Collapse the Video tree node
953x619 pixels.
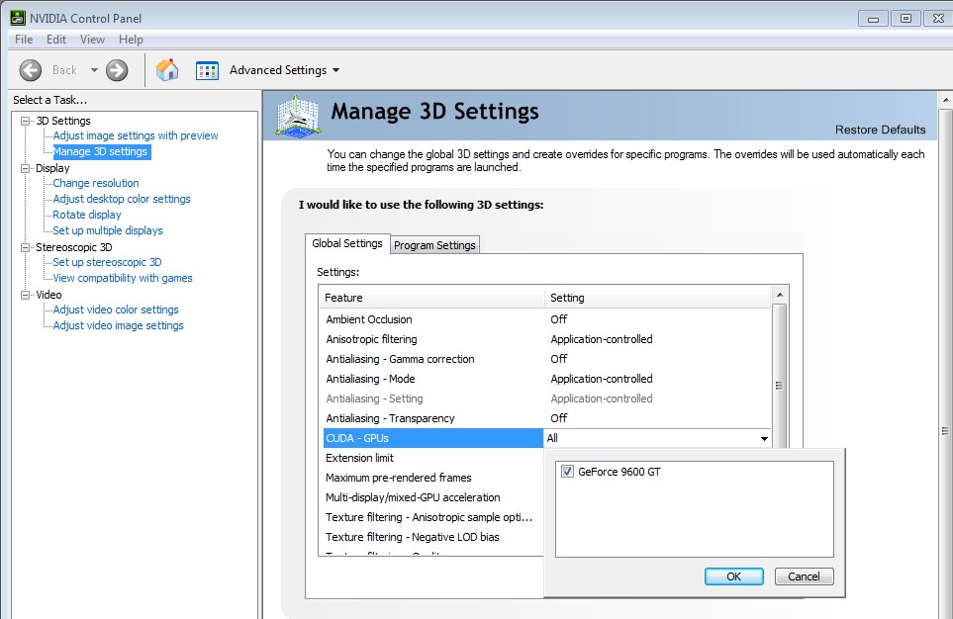click(x=26, y=295)
